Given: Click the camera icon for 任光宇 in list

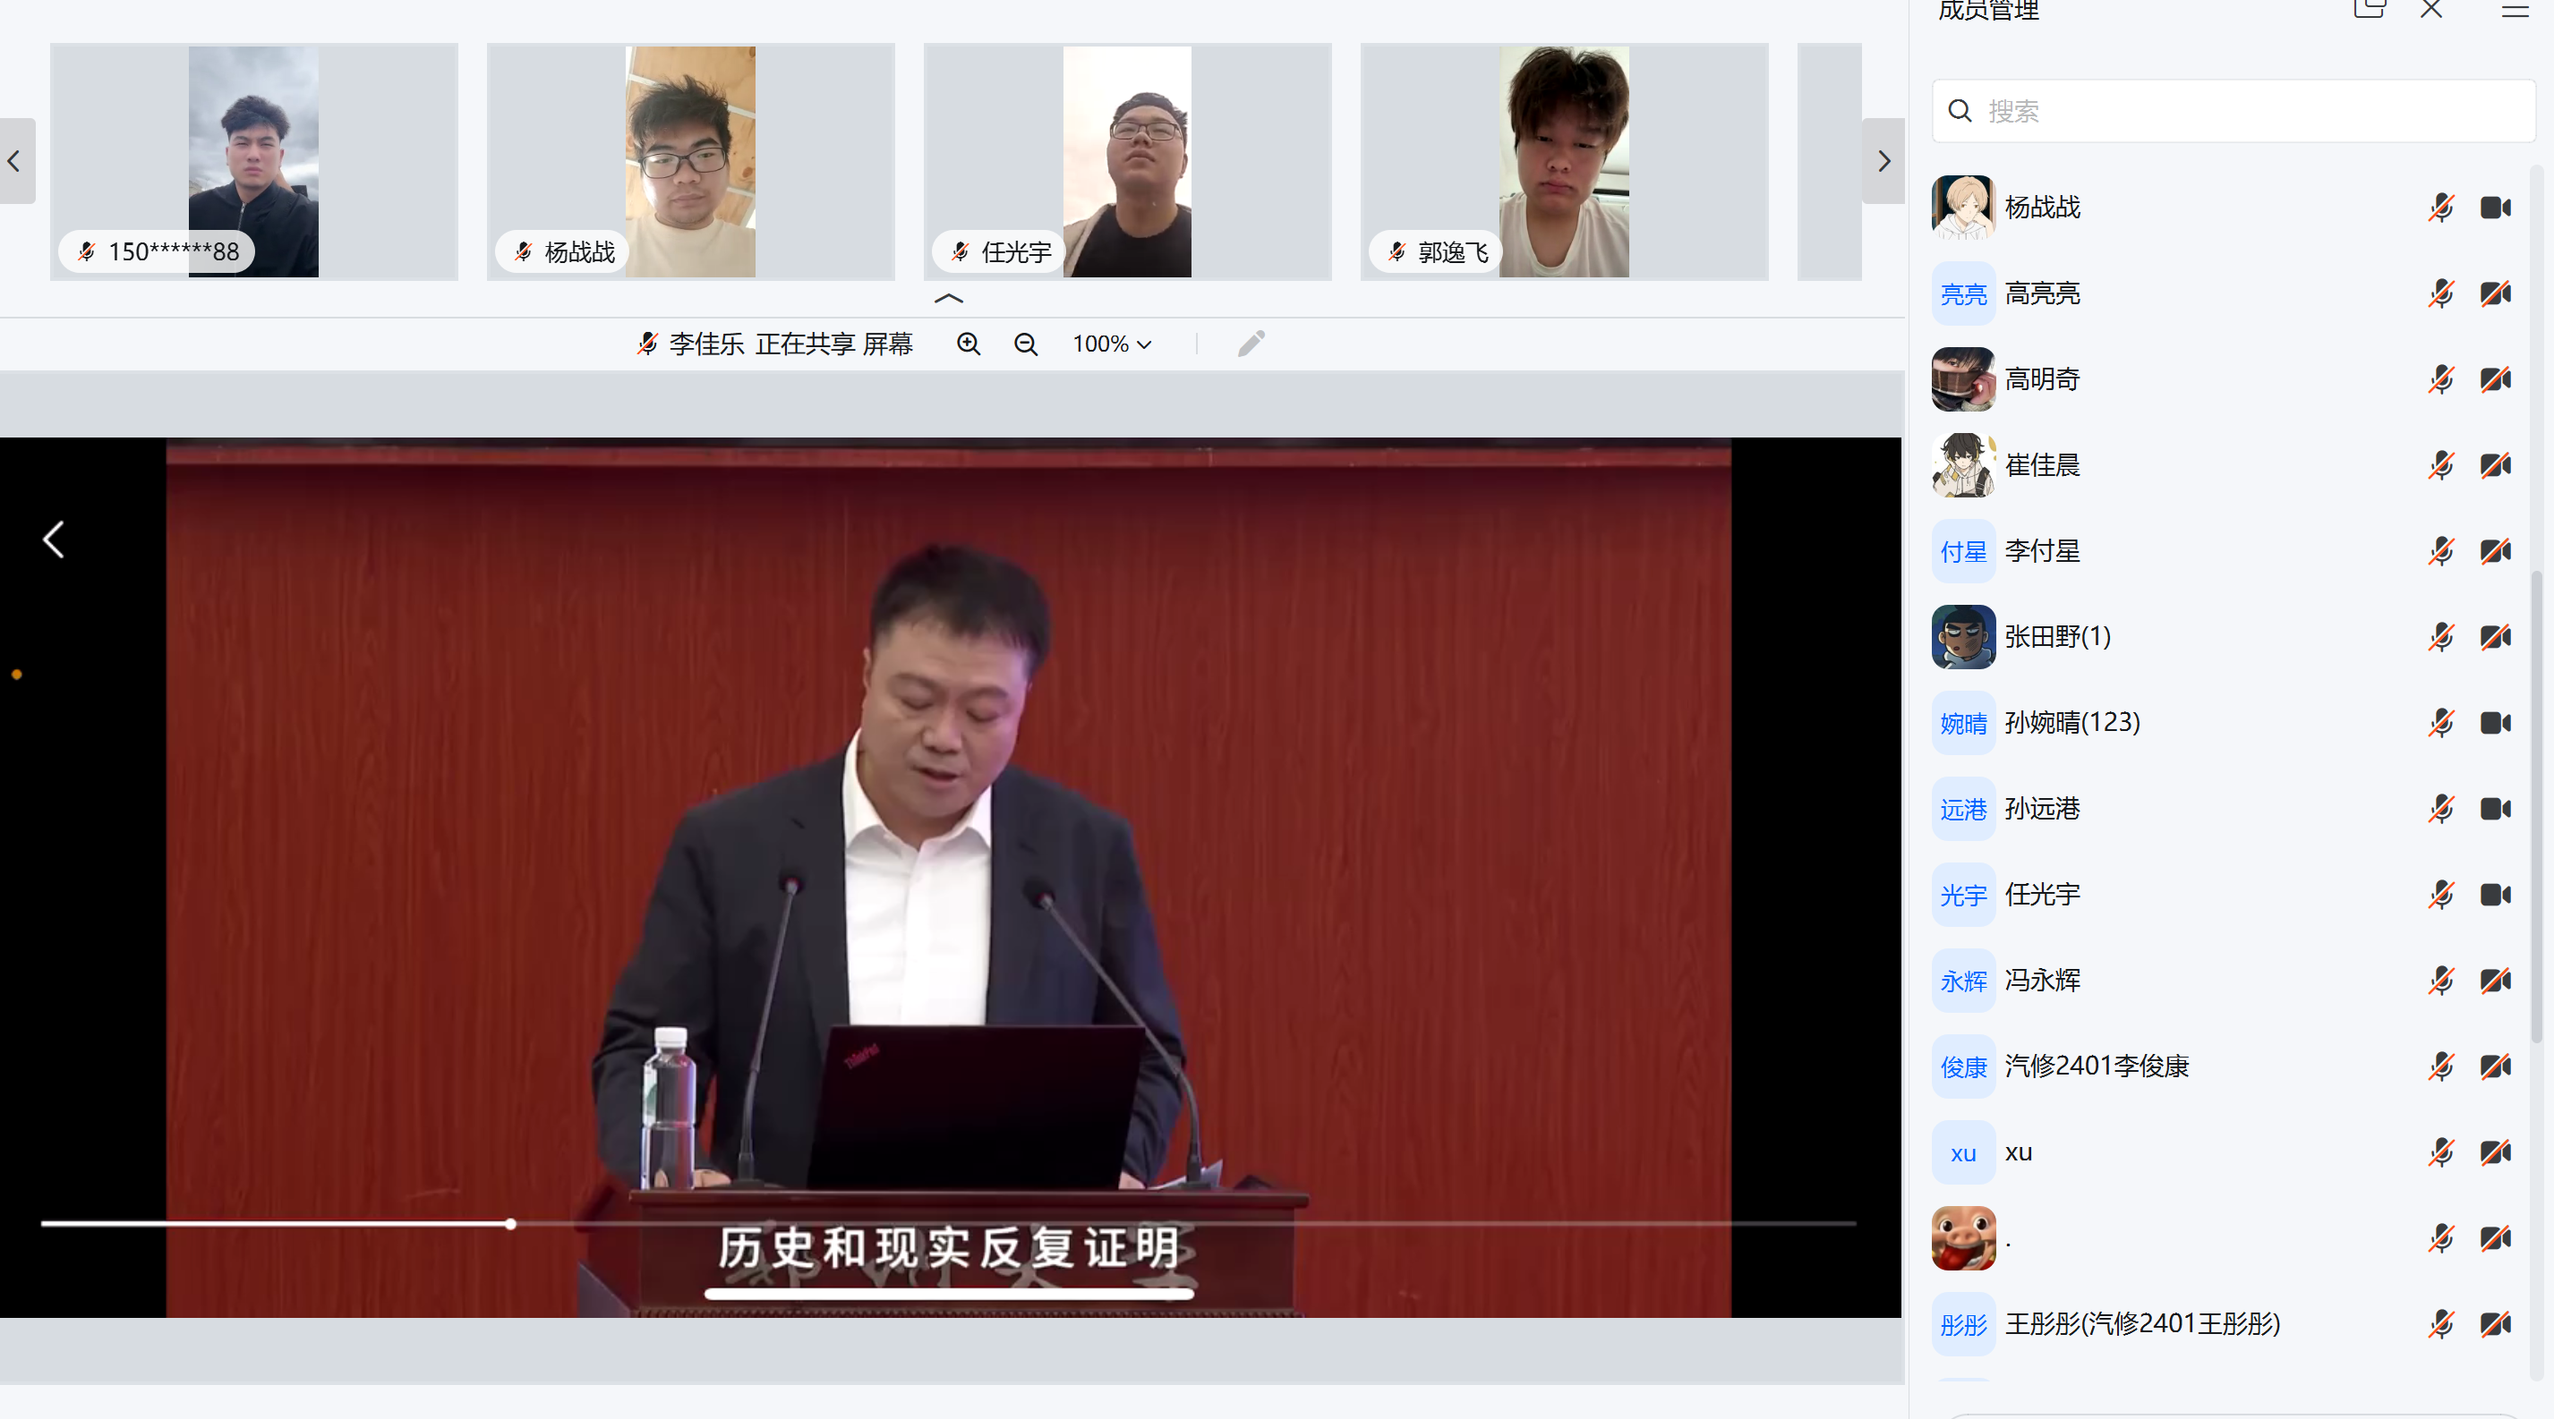Looking at the screenshot, I should point(2496,895).
